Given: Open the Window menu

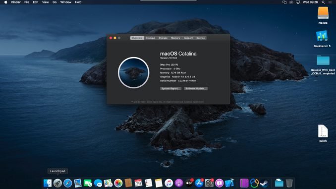Looking at the screenshot, I should pos(65,2).
